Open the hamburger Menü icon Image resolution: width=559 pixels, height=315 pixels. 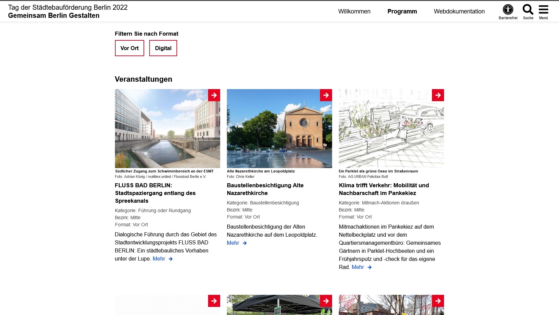click(543, 10)
